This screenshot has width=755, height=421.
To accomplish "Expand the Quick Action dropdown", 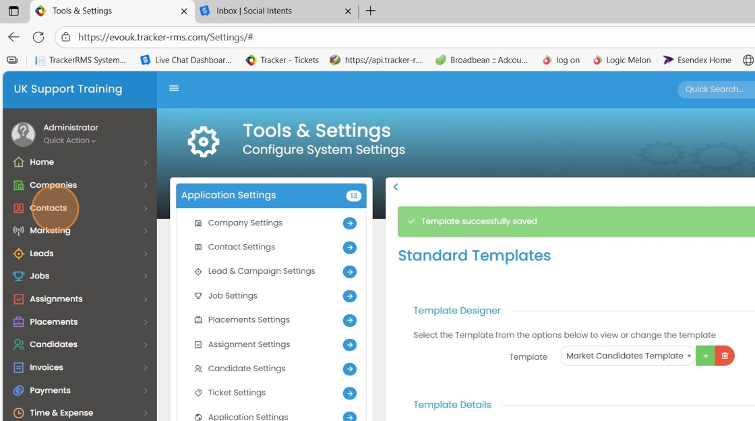I will tap(69, 141).
